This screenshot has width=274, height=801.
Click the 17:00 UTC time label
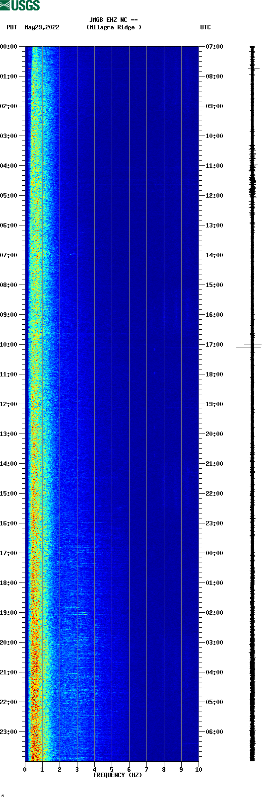(214, 345)
